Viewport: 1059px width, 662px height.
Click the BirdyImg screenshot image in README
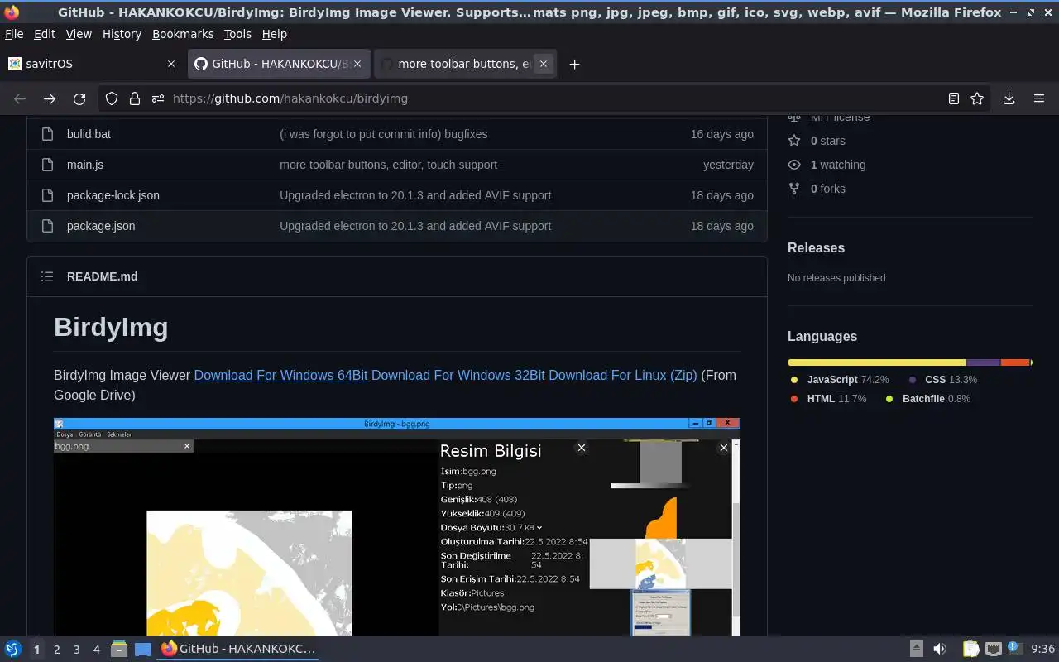coord(397,526)
